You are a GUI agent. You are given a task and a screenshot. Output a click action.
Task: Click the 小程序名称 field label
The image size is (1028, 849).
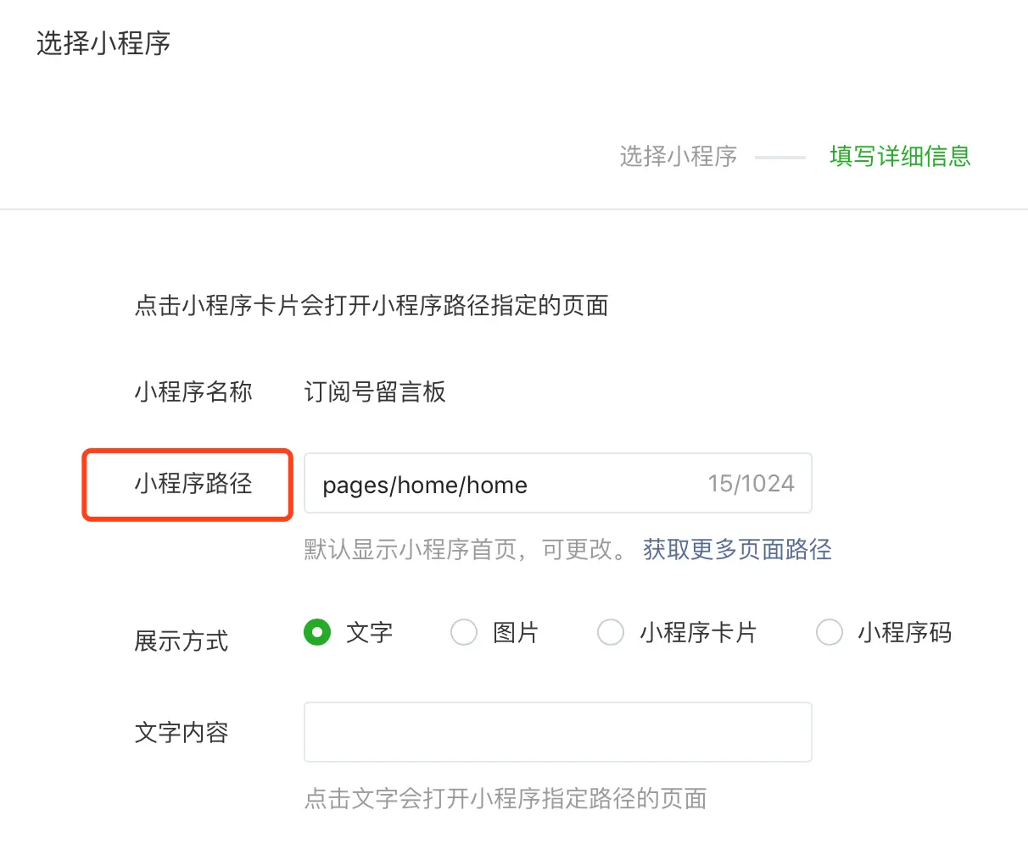pos(193,391)
